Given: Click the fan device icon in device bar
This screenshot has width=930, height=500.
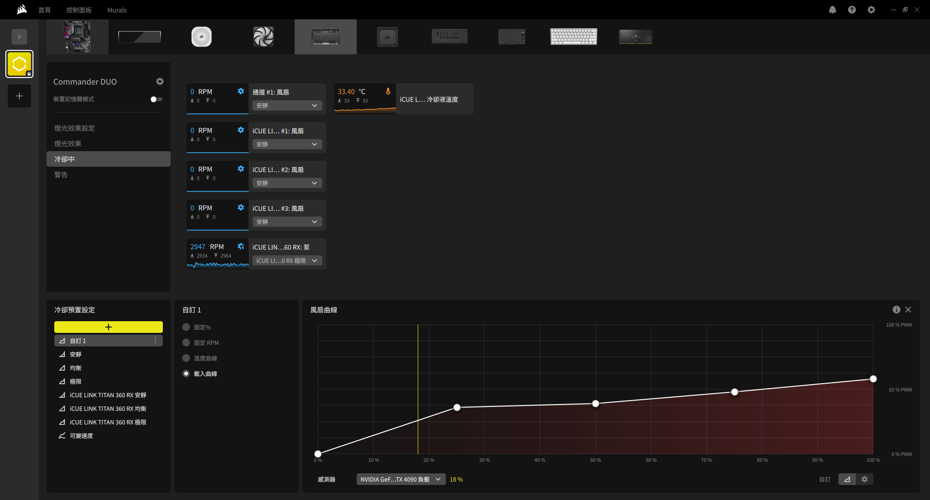Looking at the screenshot, I should coord(263,37).
